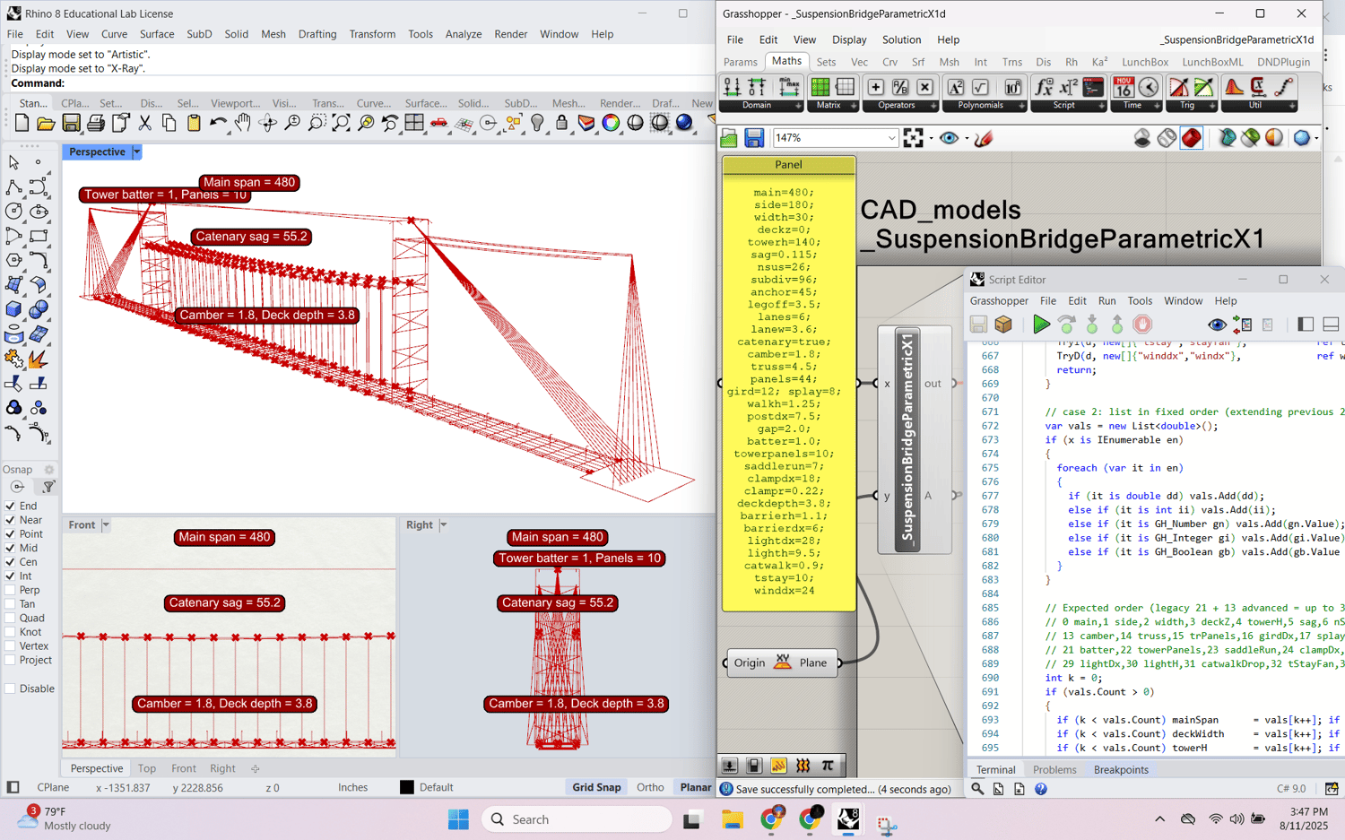The height and width of the screenshot is (840, 1345).
Task: Expand the Polynomials group in Maths ribbon
Action: [x=1021, y=106]
